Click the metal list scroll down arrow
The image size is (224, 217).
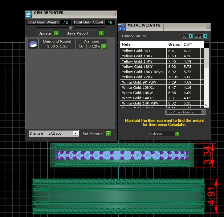[206, 105]
